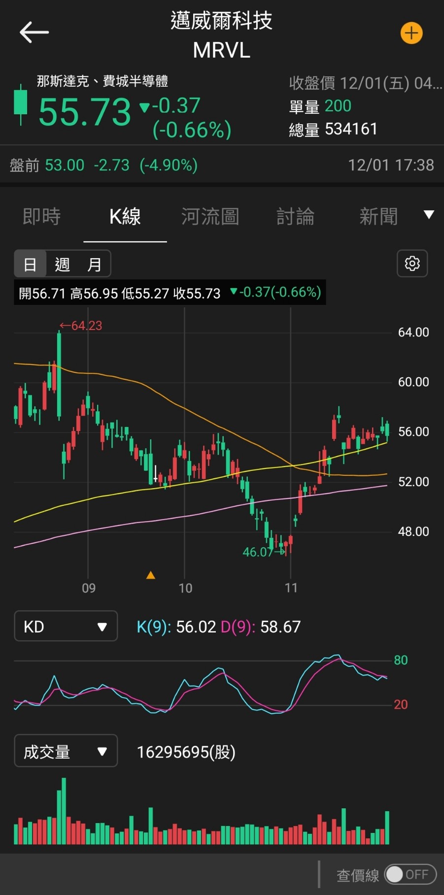Toggle the 查價線 switch on
This screenshot has height=895, width=444.
(x=410, y=874)
